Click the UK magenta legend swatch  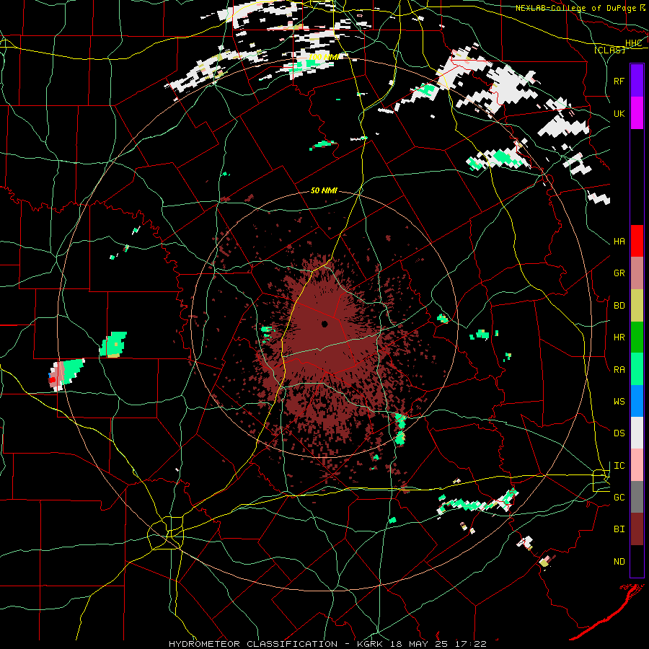(637, 113)
